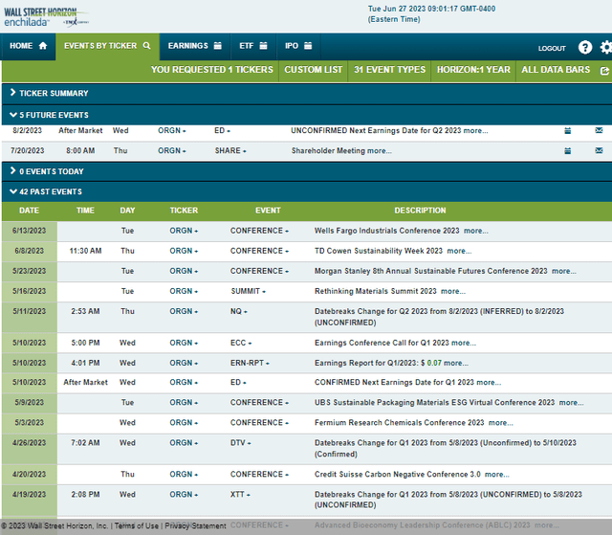The height and width of the screenshot is (535, 612).
Task: Click the Logout link
Action: click(x=552, y=49)
